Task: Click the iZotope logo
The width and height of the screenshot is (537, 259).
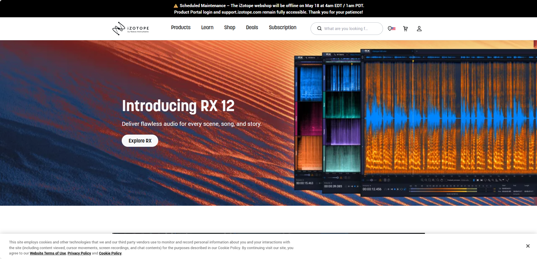Action: click(x=130, y=29)
